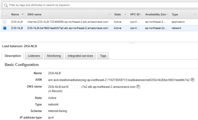Click vpc-0... cell in ZIGI-NLB row
This screenshot has width=198, height=120.
tap(135, 28)
